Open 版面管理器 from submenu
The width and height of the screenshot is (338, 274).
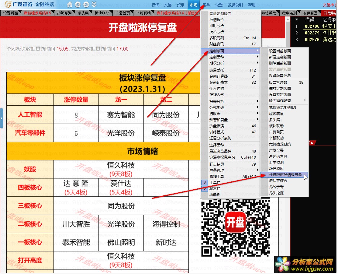pyautogui.click(x=285, y=83)
